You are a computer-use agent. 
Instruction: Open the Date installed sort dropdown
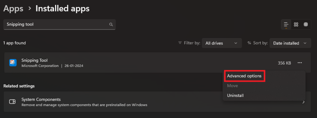[290, 43]
